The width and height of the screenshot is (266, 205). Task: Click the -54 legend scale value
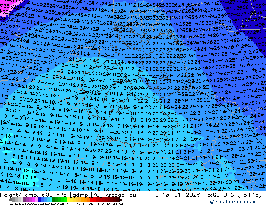coord(13,204)
